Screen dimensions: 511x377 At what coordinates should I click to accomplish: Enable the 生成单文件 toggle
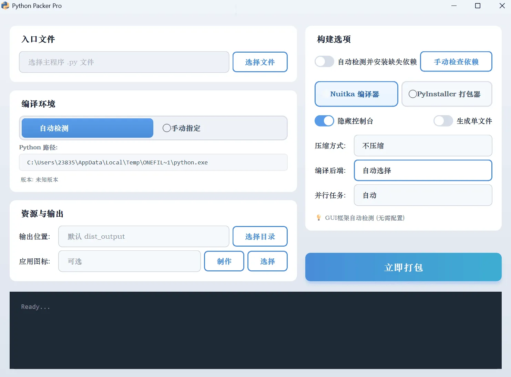[x=443, y=121]
